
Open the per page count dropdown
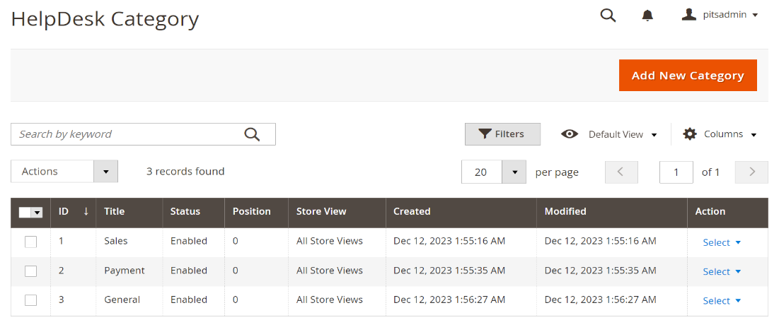pos(514,172)
